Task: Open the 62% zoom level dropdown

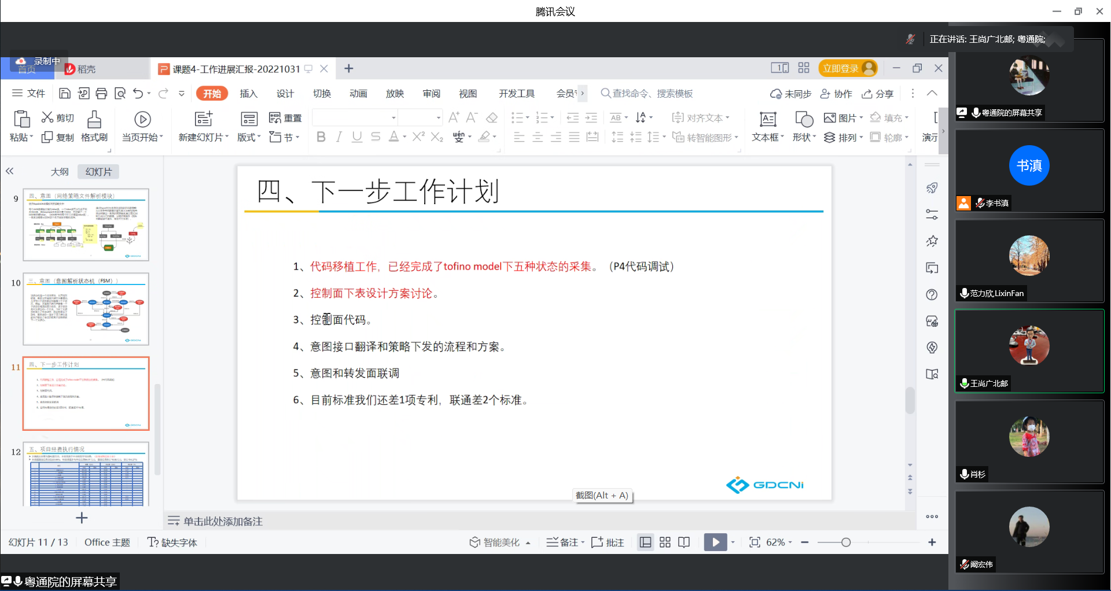Action: tap(779, 542)
